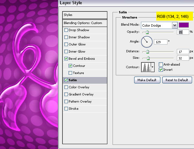Open the Blend Mode dropdown

(175, 25)
